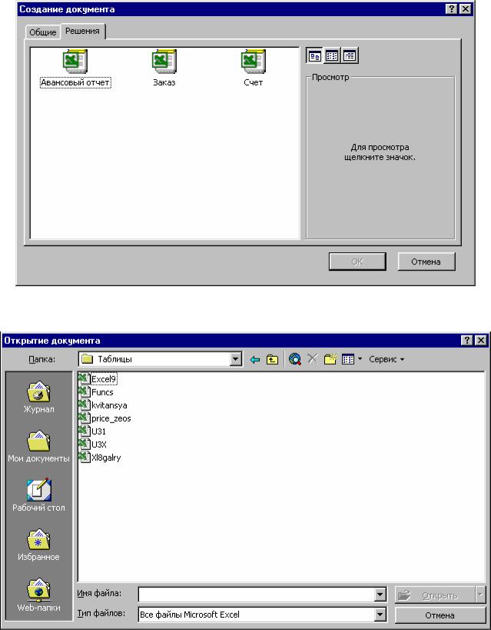The image size is (491, 630).
Task: Open the Папка folder dropdown
Action: pyautogui.click(x=236, y=359)
